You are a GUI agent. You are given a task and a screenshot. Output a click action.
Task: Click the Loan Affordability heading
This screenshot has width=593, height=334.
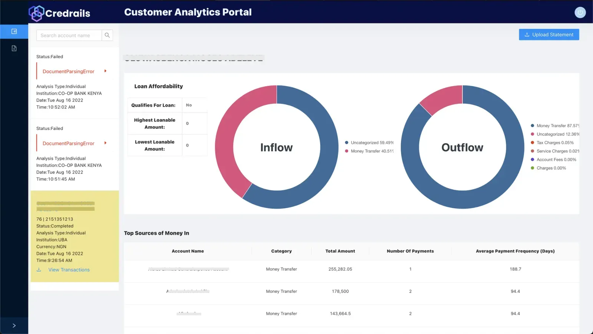159,86
